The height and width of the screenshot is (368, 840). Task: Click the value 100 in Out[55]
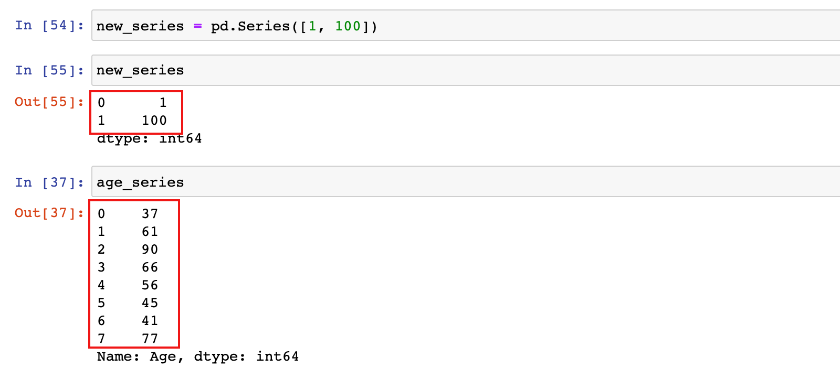[154, 121]
